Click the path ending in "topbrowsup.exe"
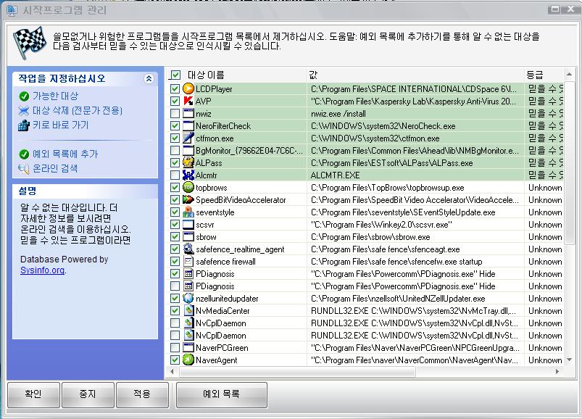The width and height of the screenshot is (582, 419). tap(388, 188)
